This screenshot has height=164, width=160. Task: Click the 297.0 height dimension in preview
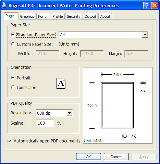click(92, 106)
